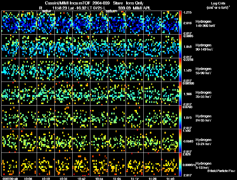This screenshot has height=180, width=237.
Task: Click the '10:54' time label
Action: click(x=99, y=179)
